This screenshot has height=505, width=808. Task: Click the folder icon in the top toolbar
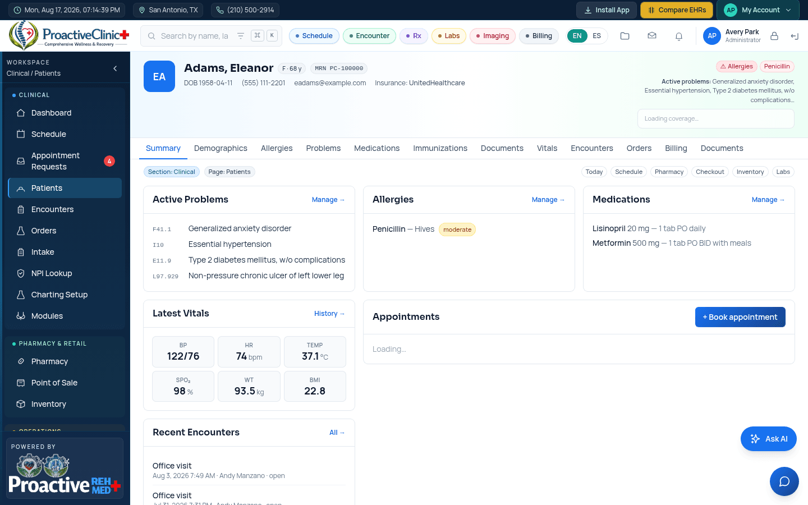coord(625,36)
